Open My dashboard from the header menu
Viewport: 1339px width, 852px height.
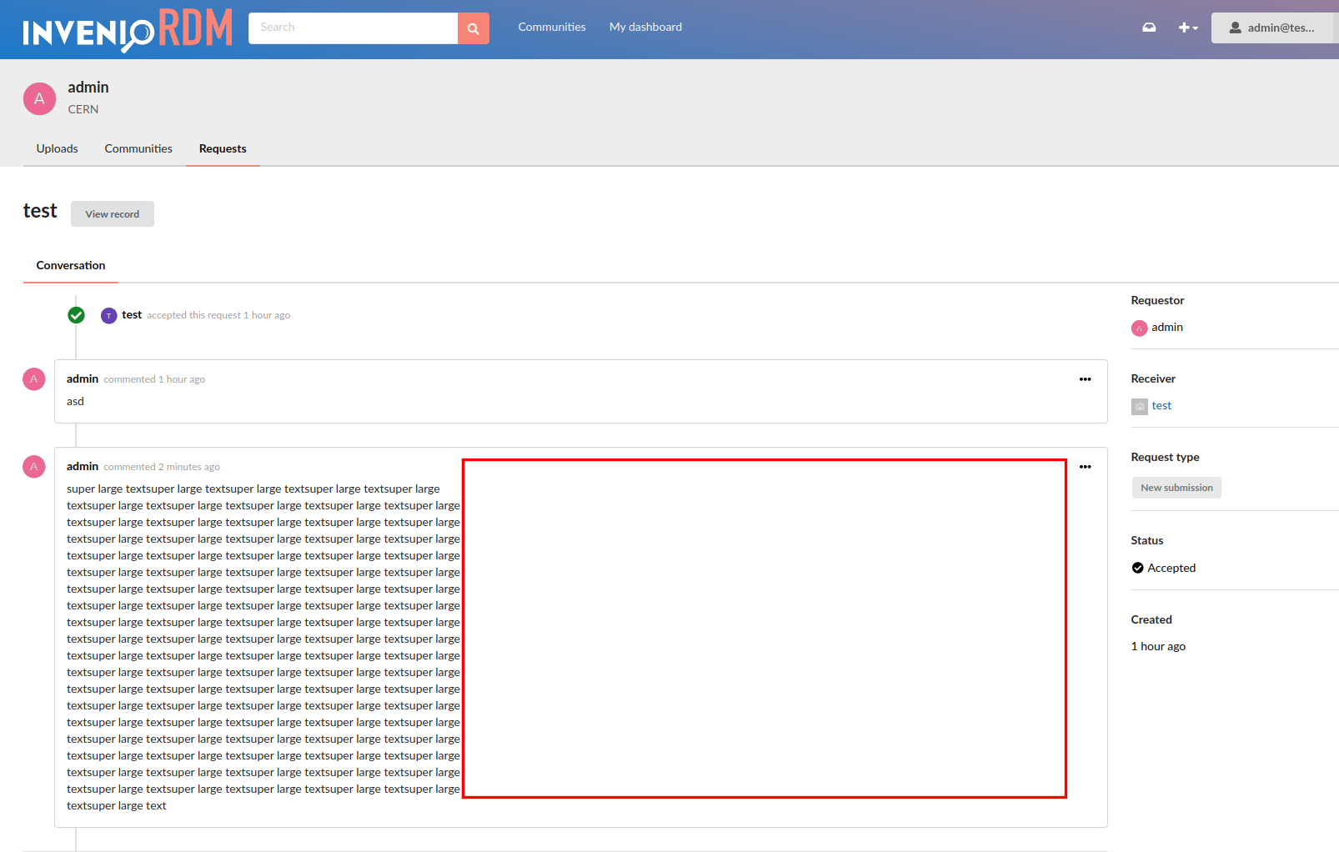coord(645,27)
